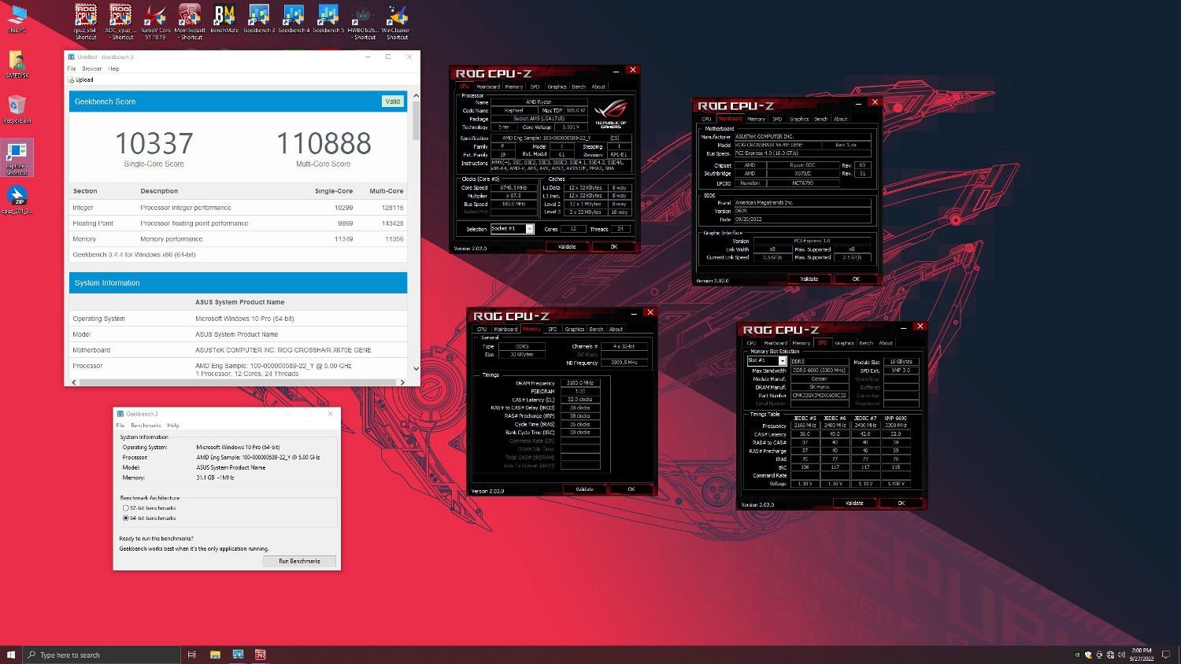
Task: Select the Recycle Bin icon
Action: click(17, 109)
